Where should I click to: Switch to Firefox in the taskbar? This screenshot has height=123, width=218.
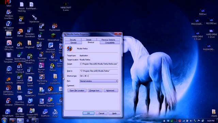(13, 121)
